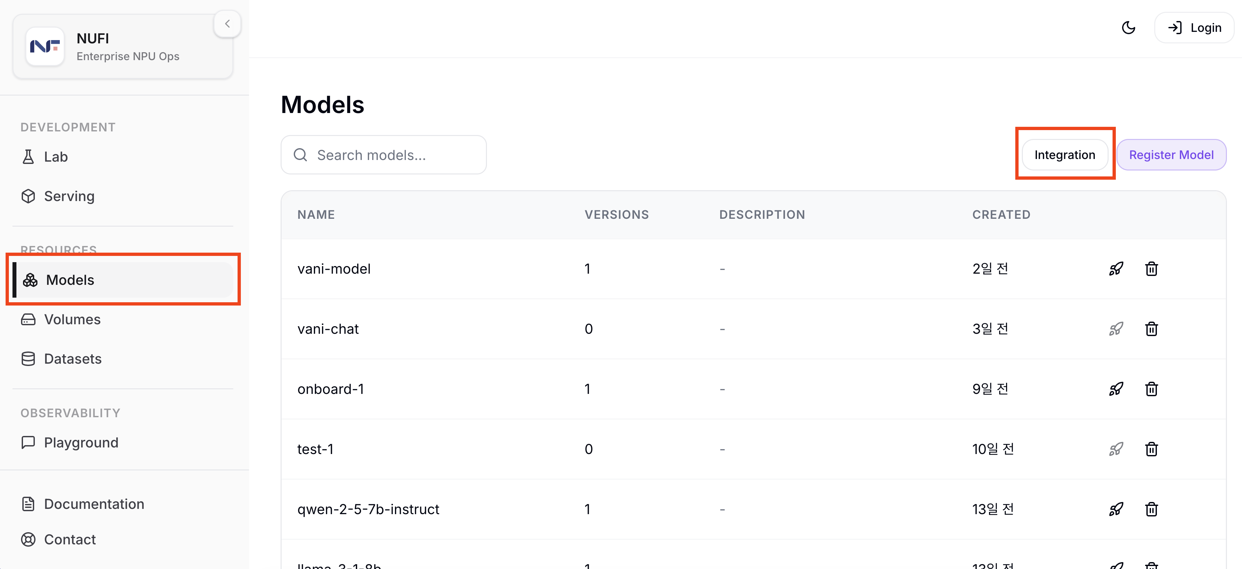Click the Contact lifebuoy icon
The height and width of the screenshot is (569, 1242).
click(29, 539)
